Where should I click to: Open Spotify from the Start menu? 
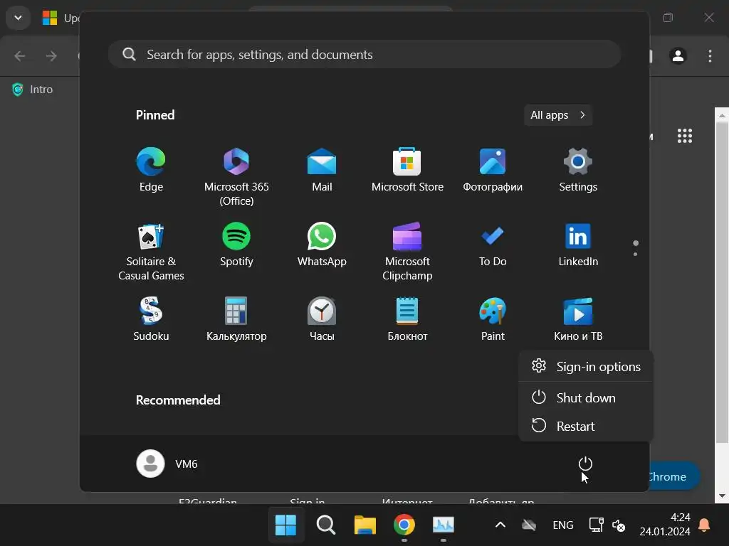click(236, 245)
